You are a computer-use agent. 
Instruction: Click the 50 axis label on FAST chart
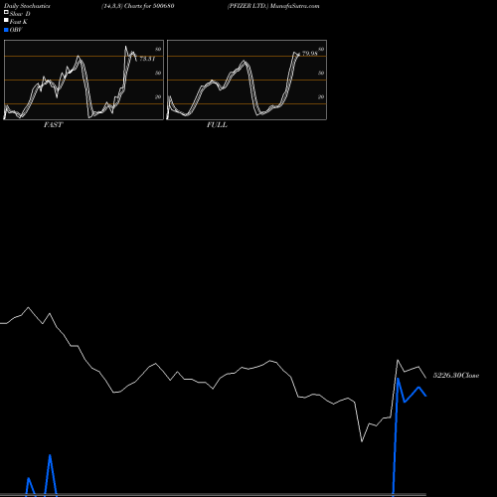pos(158,73)
